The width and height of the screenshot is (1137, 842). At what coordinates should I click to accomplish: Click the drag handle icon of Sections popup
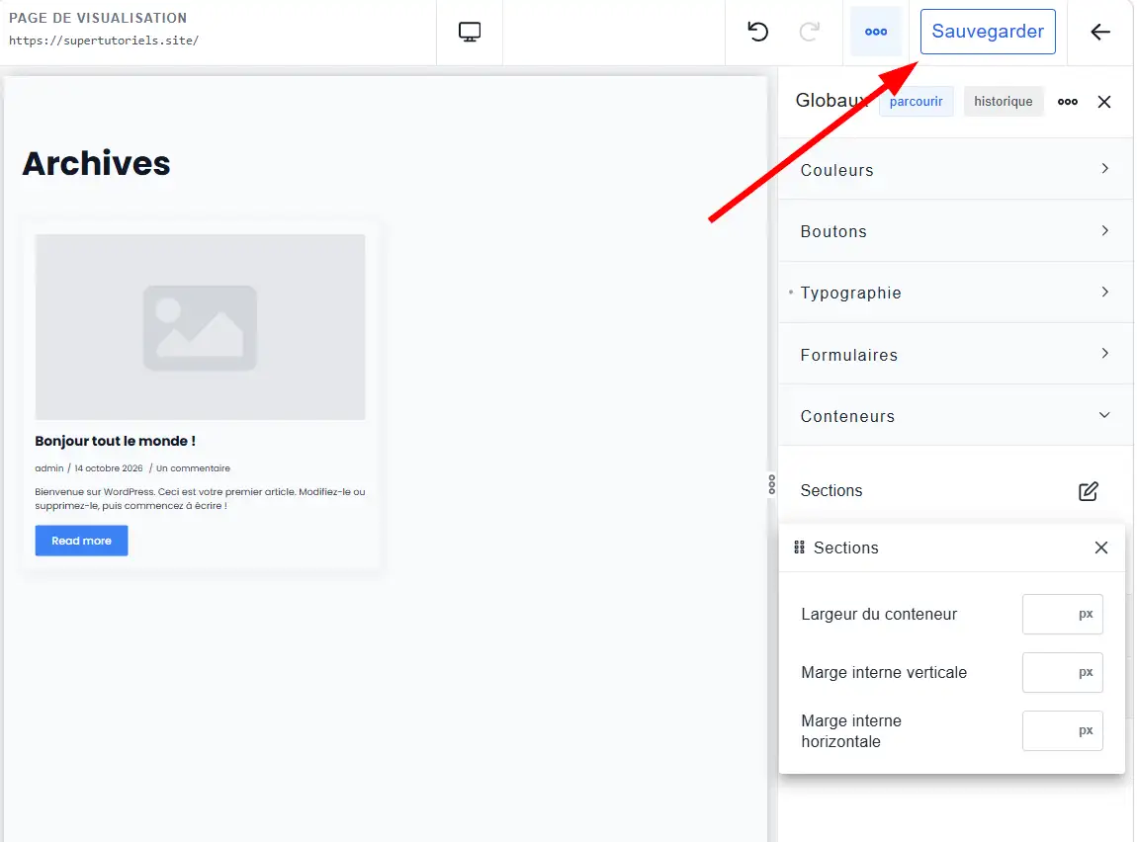coord(799,547)
